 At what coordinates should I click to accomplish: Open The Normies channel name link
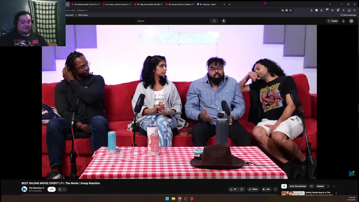(x=35, y=188)
